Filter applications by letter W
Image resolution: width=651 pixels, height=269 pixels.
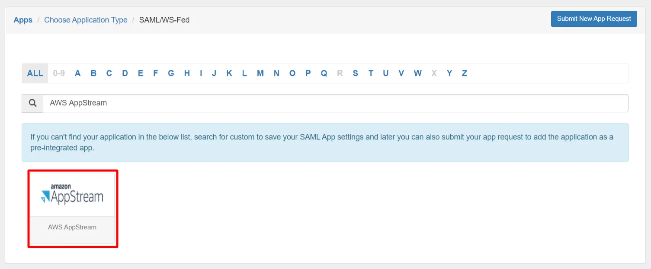coord(417,73)
